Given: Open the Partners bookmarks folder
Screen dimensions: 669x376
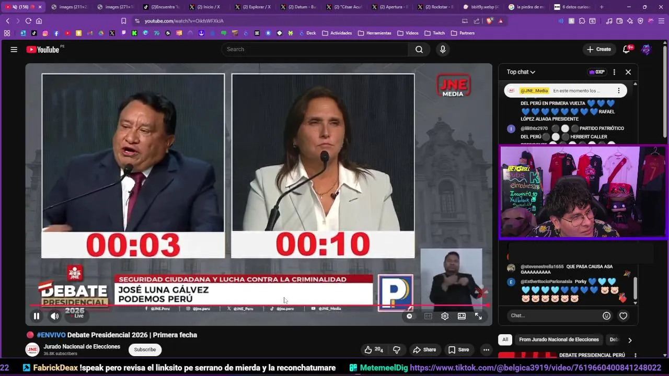Looking at the screenshot, I should (x=463, y=33).
